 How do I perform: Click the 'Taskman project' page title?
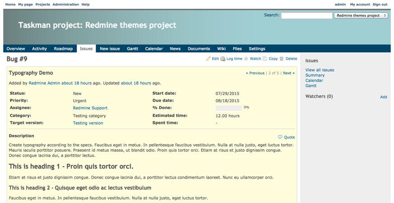click(97, 25)
